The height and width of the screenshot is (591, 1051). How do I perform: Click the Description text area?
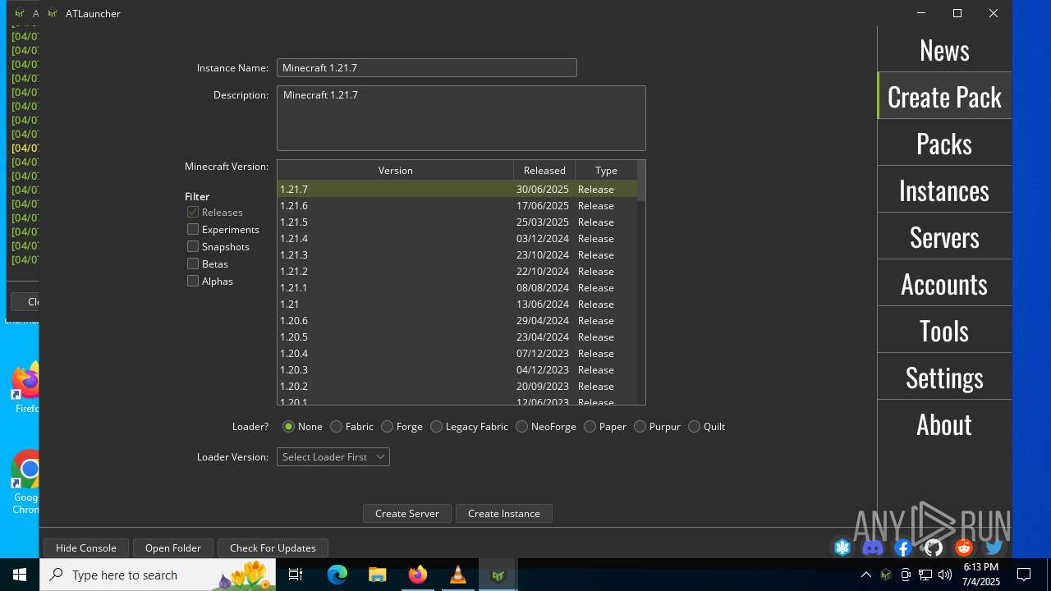[461, 118]
